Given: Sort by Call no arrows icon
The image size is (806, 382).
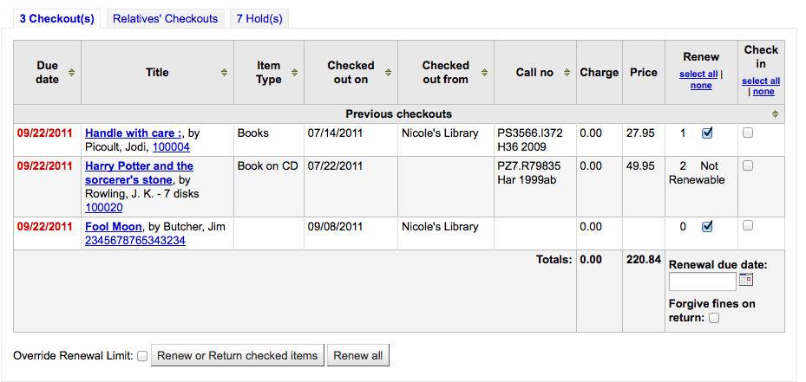Looking at the screenshot, I should coord(567,73).
